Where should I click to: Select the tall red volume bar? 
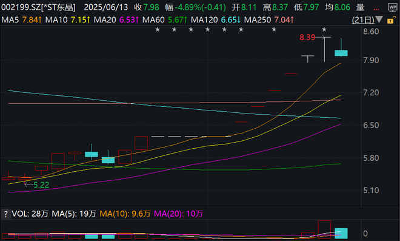(324, 229)
